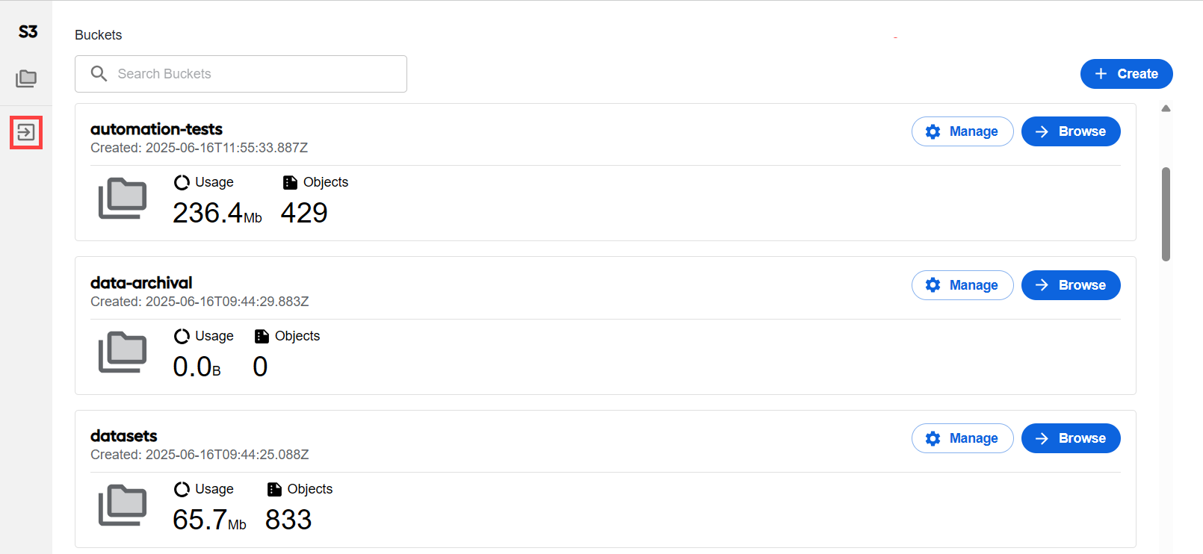Click the Objects file icon under data-archival

(x=262, y=336)
